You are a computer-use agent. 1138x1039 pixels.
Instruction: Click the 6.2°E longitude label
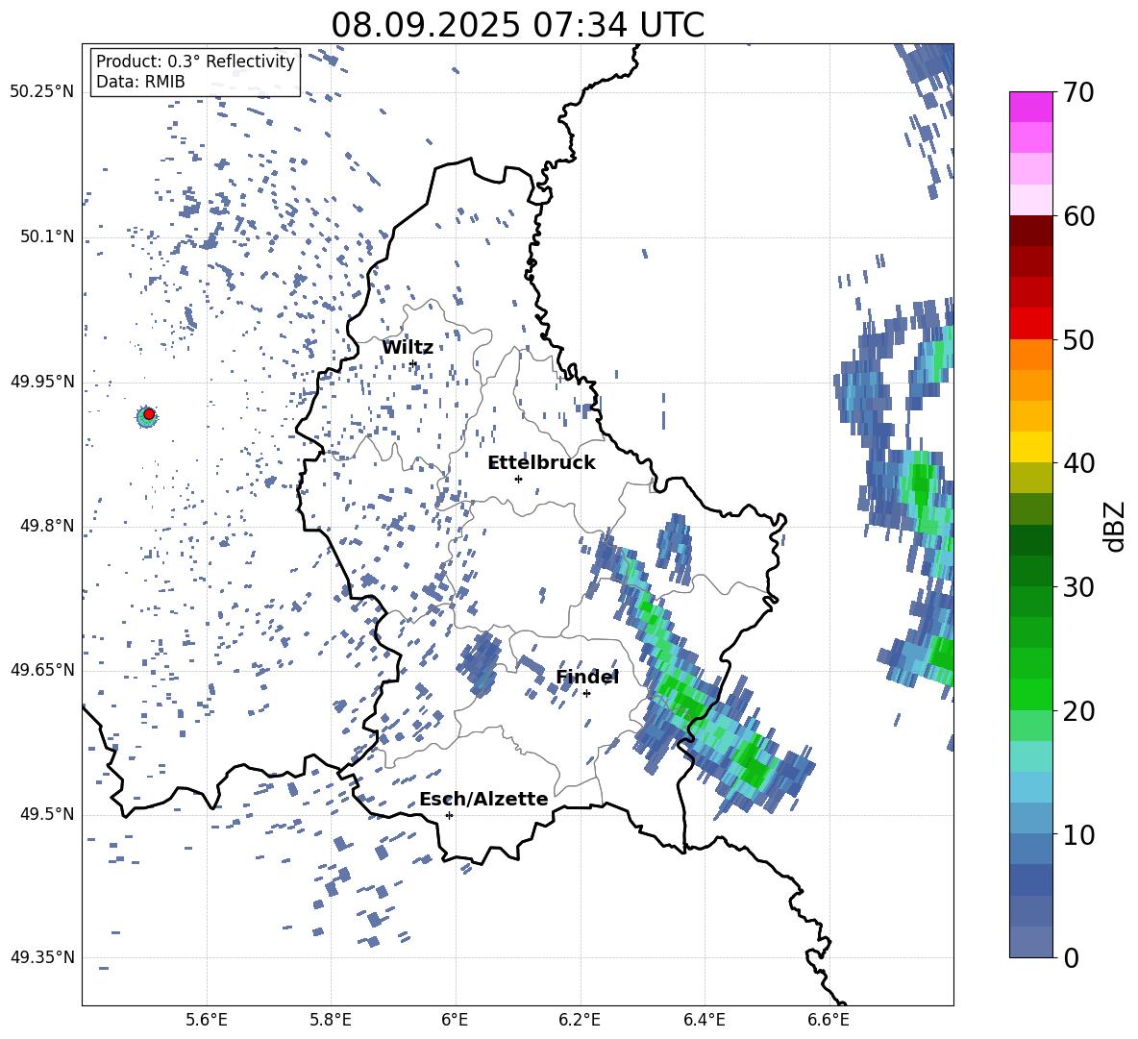pos(580,1021)
